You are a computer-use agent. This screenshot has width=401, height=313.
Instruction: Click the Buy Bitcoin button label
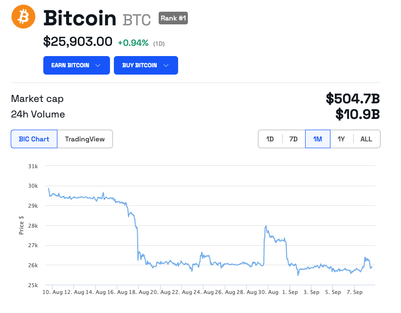coord(139,65)
